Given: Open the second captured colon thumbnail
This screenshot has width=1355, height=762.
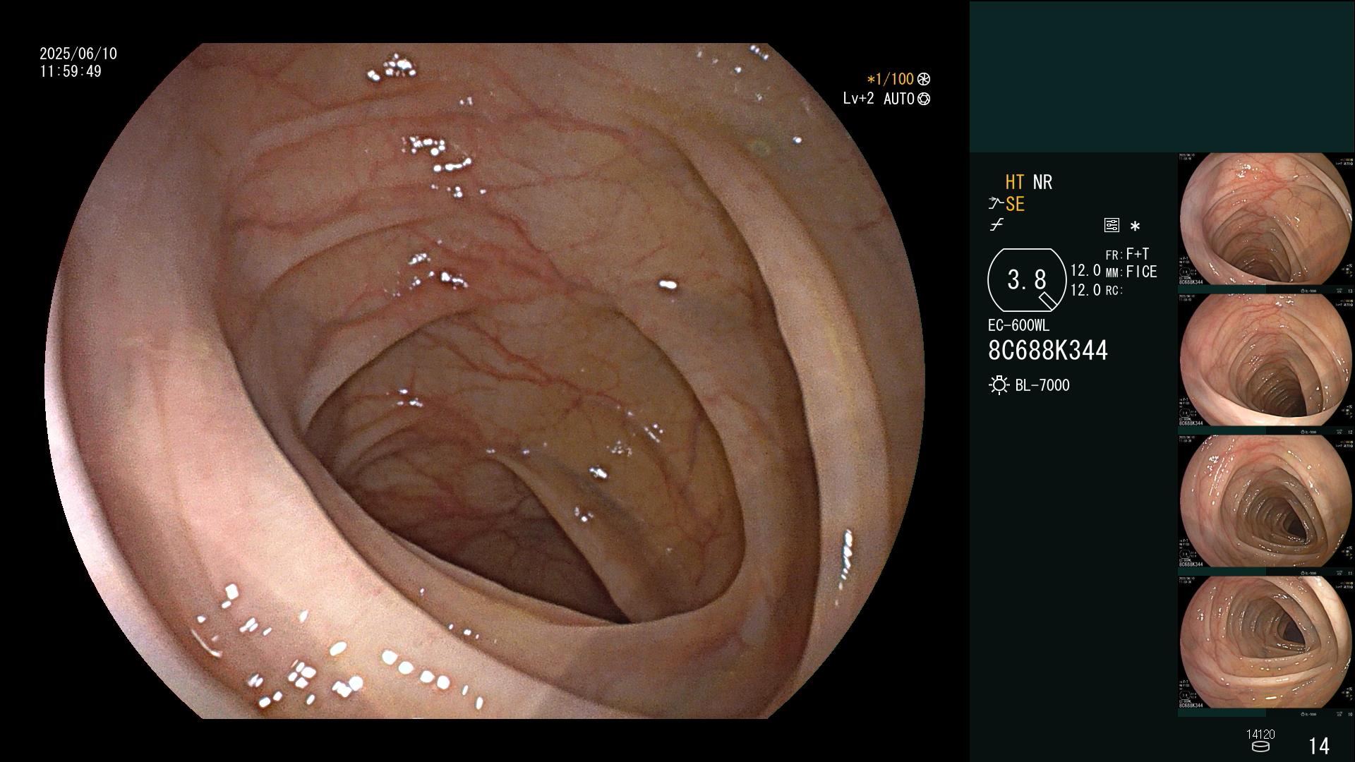Looking at the screenshot, I should [1266, 361].
